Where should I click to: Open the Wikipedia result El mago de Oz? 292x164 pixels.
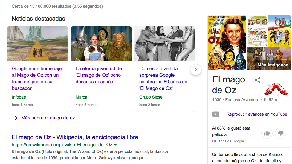(x=75, y=137)
